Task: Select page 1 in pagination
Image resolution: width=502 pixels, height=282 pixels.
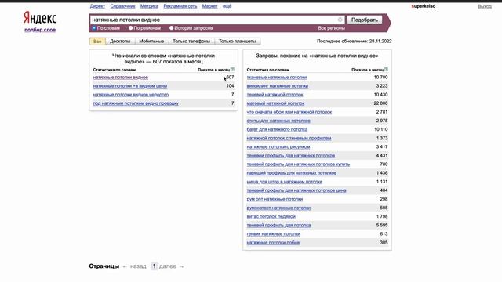Action: click(154, 266)
